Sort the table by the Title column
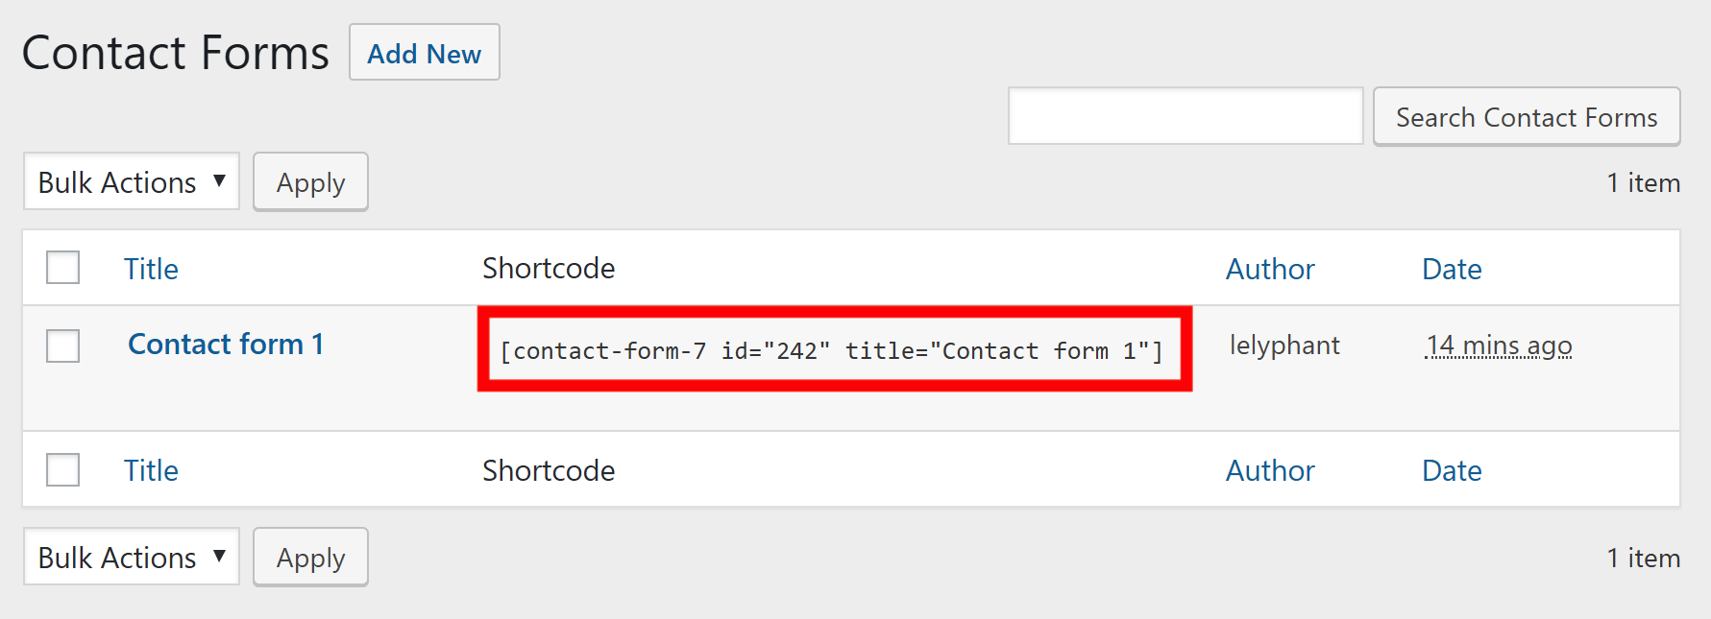 point(151,269)
